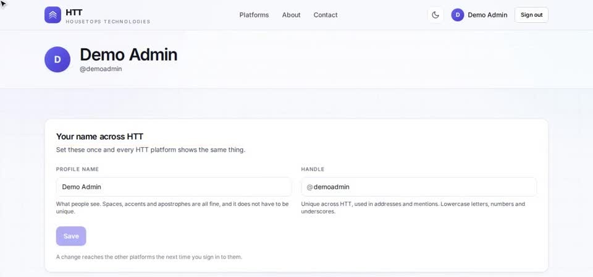This screenshot has width=593, height=277.
Task: Go to the About page
Action: click(291, 15)
